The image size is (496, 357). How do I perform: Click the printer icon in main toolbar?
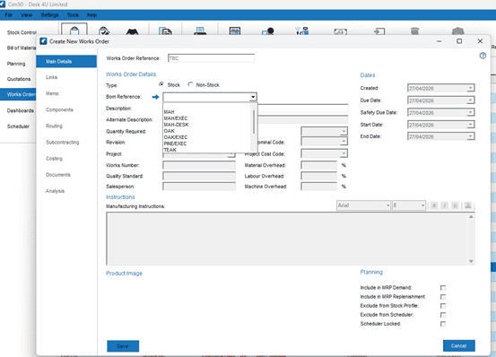[200, 30]
